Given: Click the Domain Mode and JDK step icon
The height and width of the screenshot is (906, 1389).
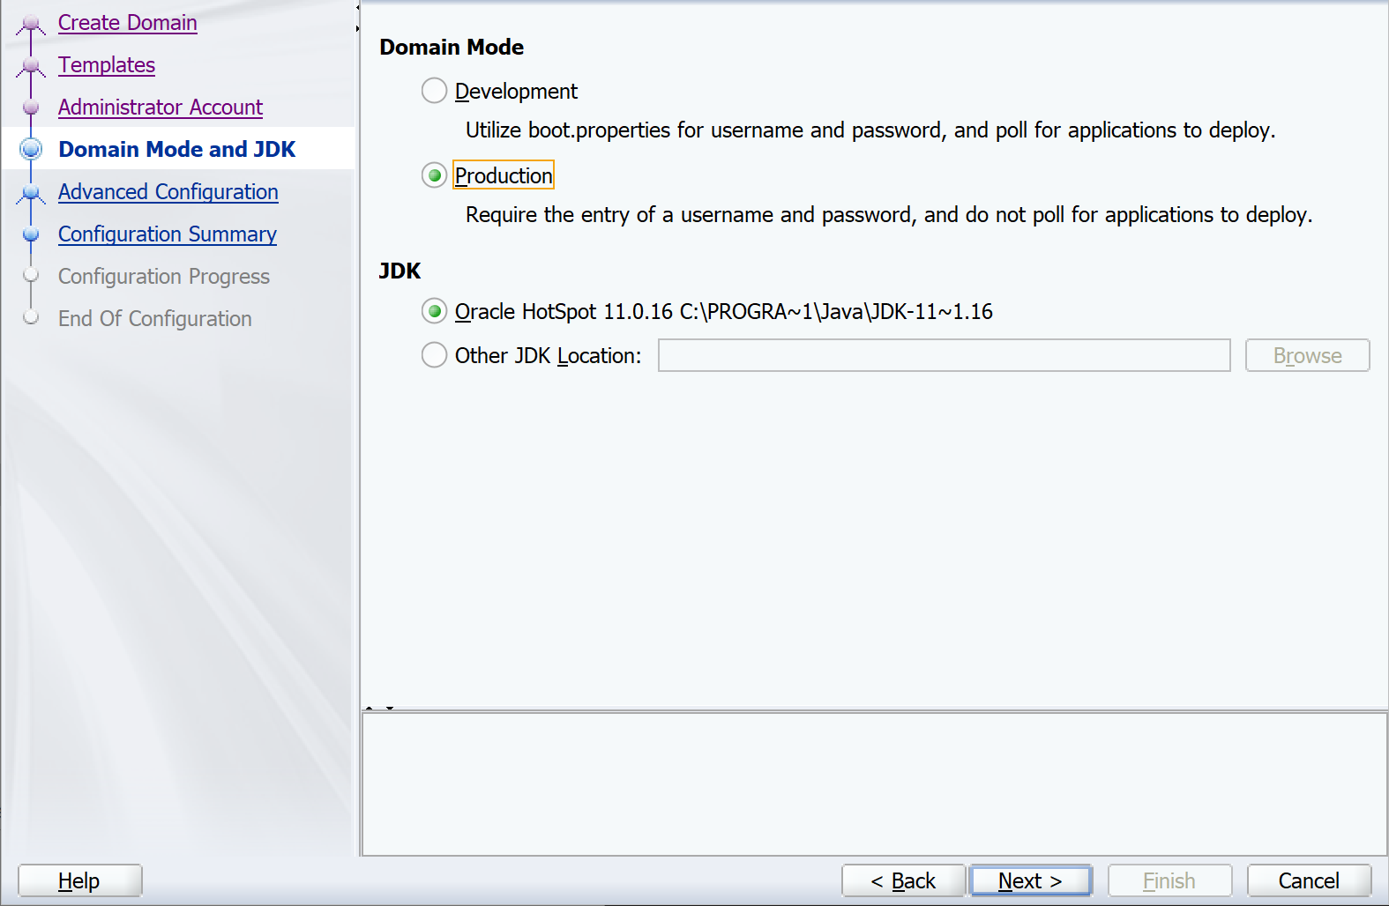Looking at the screenshot, I should (x=31, y=149).
